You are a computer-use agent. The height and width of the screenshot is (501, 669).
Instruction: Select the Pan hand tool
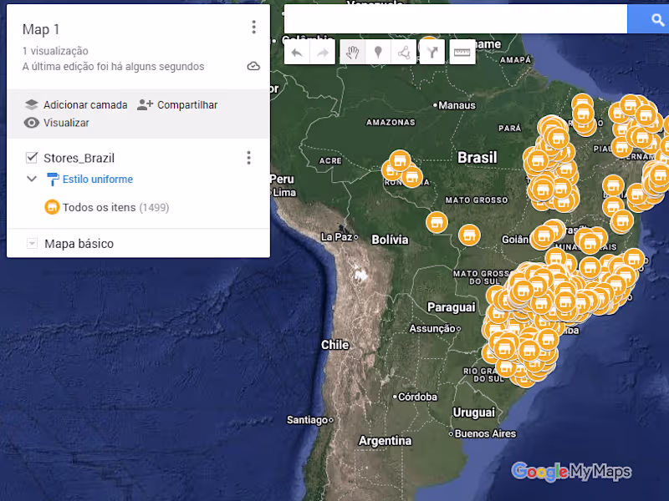click(x=352, y=52)
